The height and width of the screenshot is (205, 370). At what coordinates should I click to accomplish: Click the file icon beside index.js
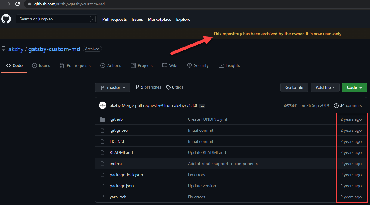click(103, 164)
